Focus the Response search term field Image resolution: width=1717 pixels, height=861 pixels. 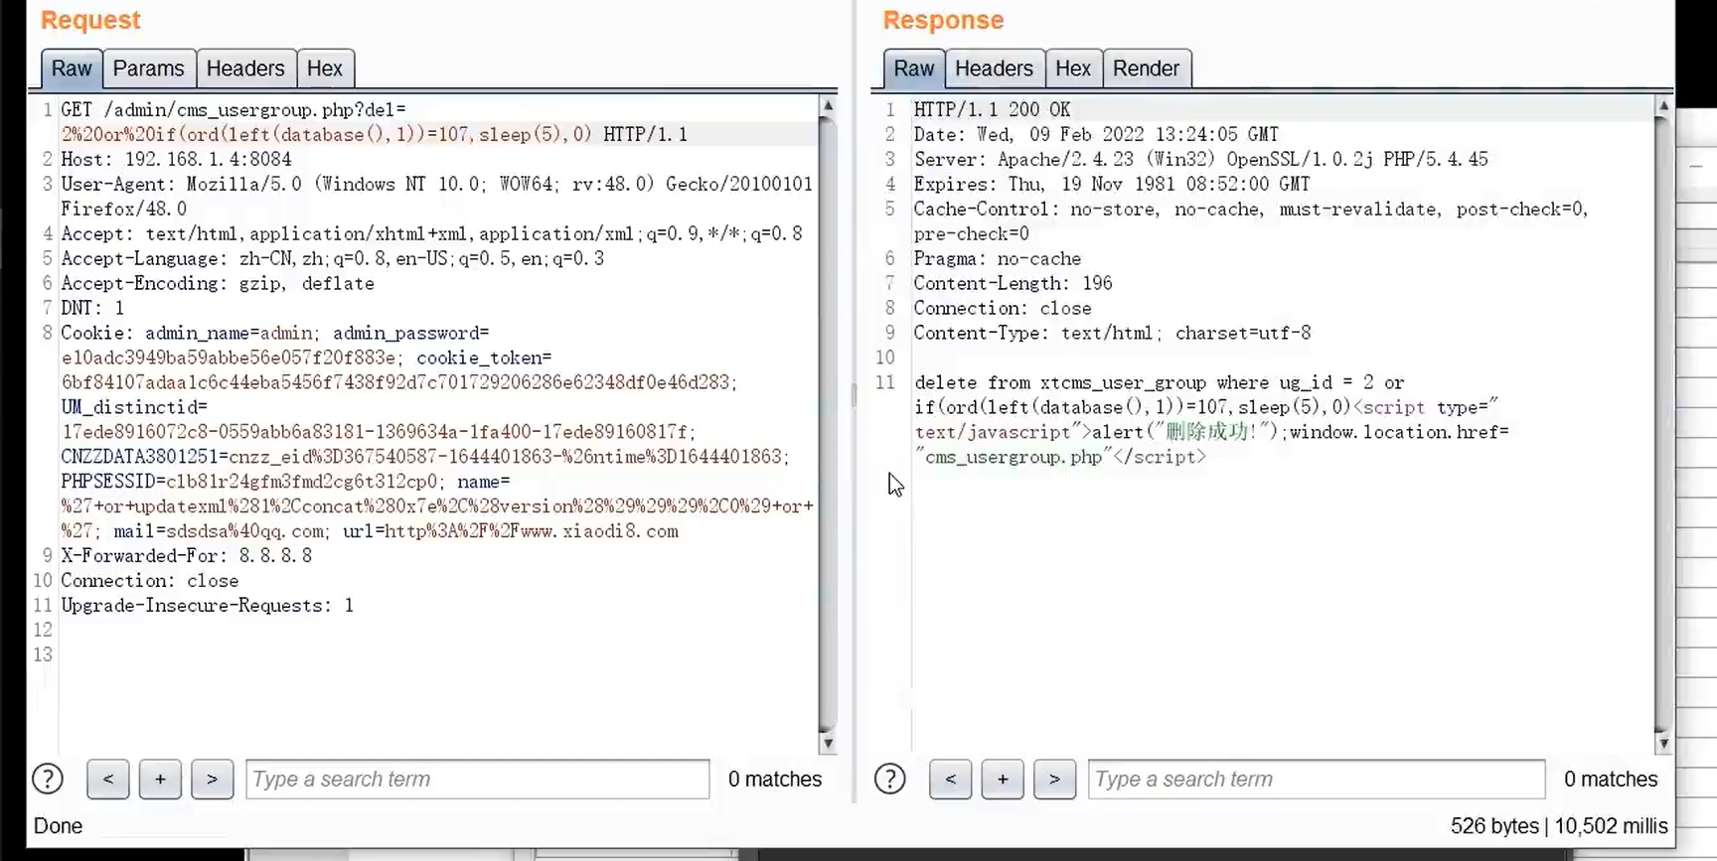coord(1317,780)
